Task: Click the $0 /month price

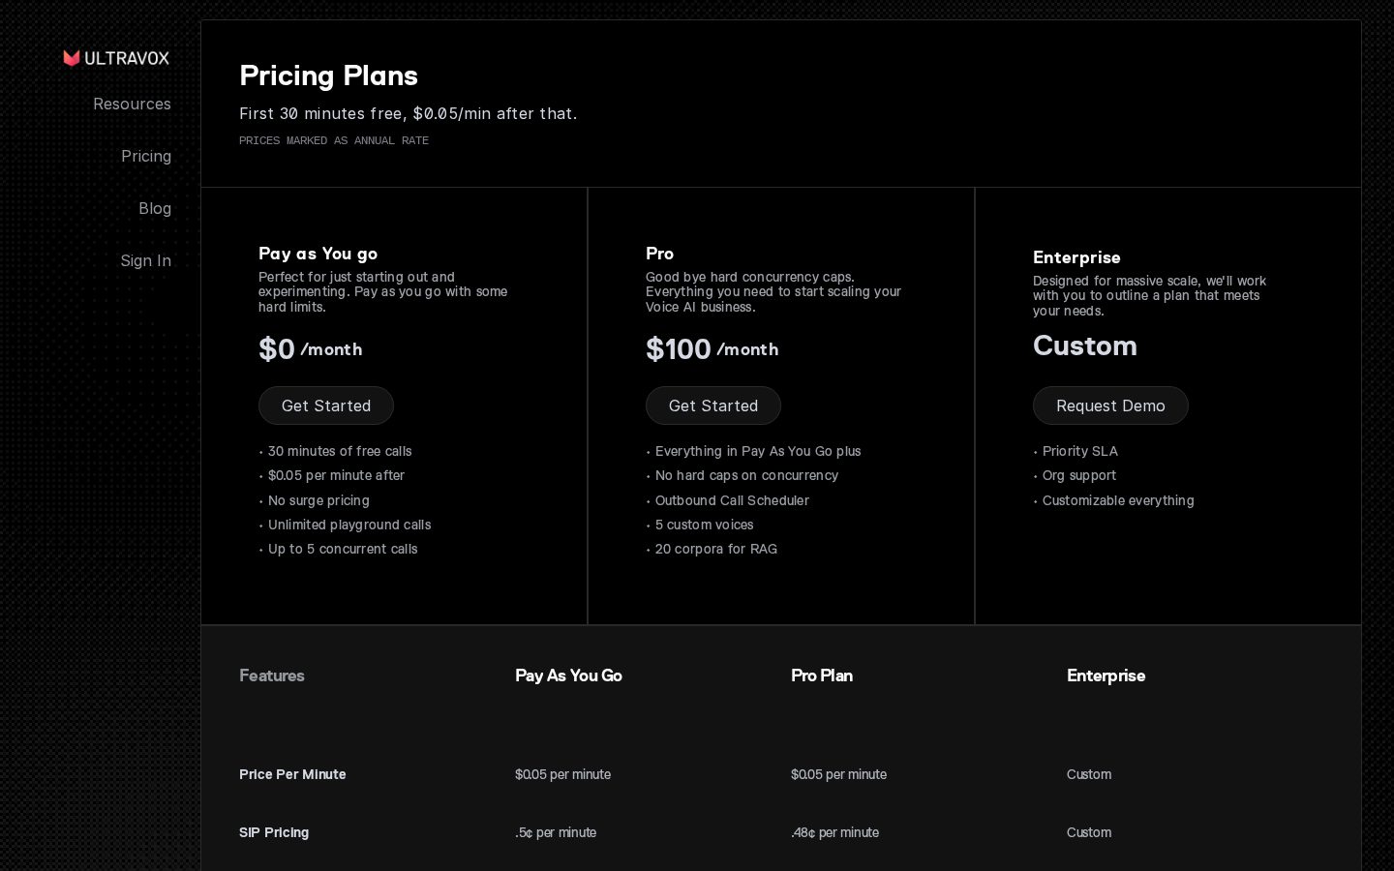Action: tap(311, 349)
